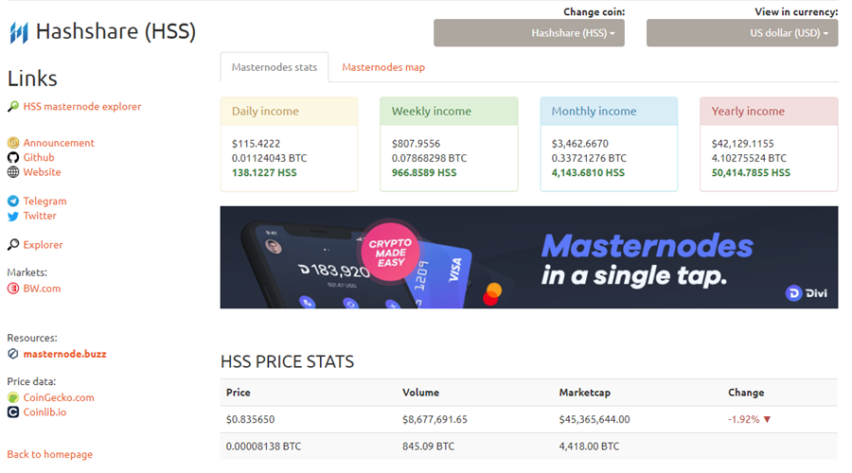
Task: Open the Hashshare (HSS) coin dropdown
Action: coord(528,33)
